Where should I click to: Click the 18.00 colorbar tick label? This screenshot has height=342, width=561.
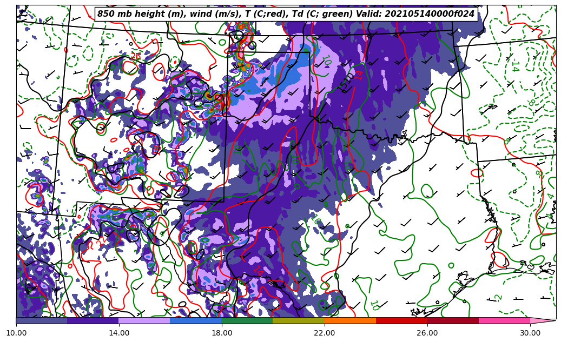tap(222, 333)
